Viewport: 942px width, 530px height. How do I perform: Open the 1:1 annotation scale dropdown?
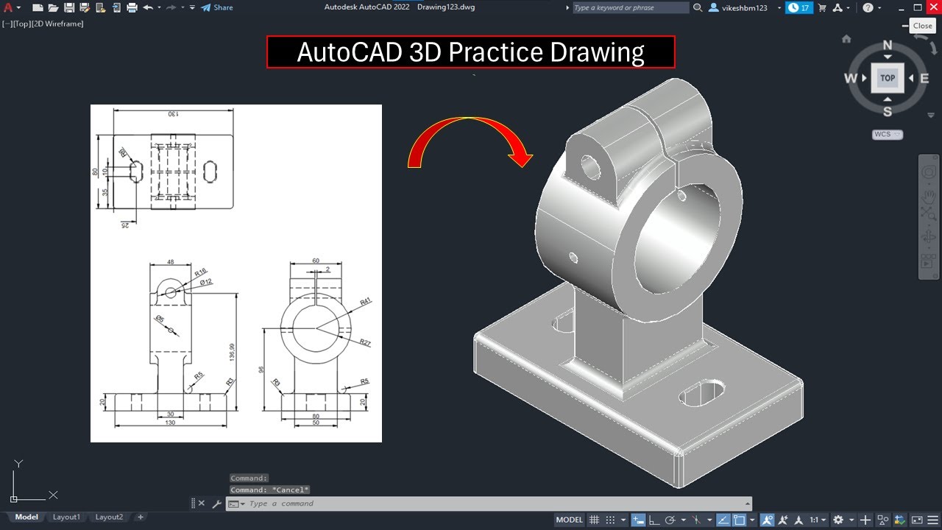[817, 520]
